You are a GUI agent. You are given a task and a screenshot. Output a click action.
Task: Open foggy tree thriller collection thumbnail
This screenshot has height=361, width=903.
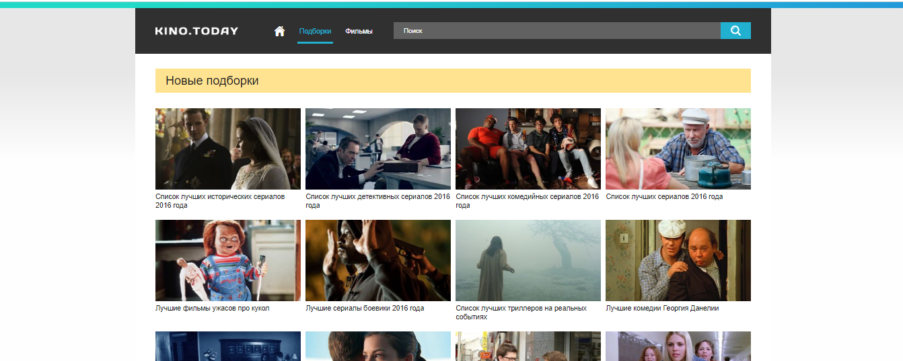pos(528,260)
